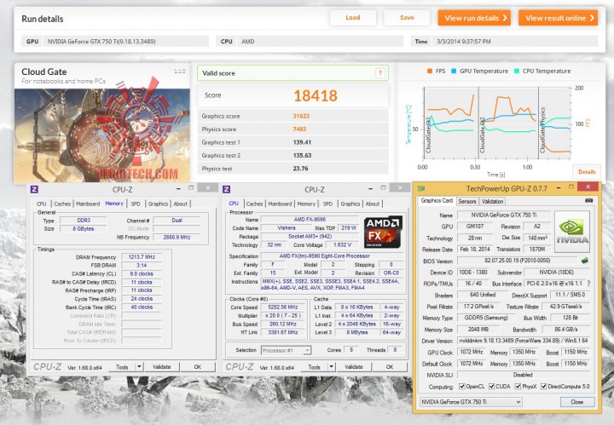Click the FPS legend entry in chart
This screenshot has width=614, height=425.
coord(437,72)
